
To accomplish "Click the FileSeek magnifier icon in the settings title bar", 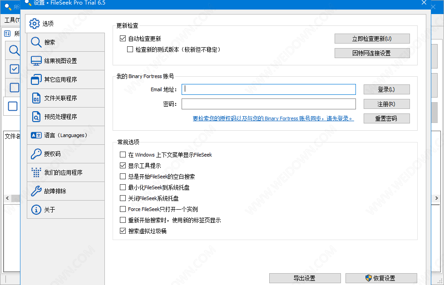I will [x=28, y=3].
